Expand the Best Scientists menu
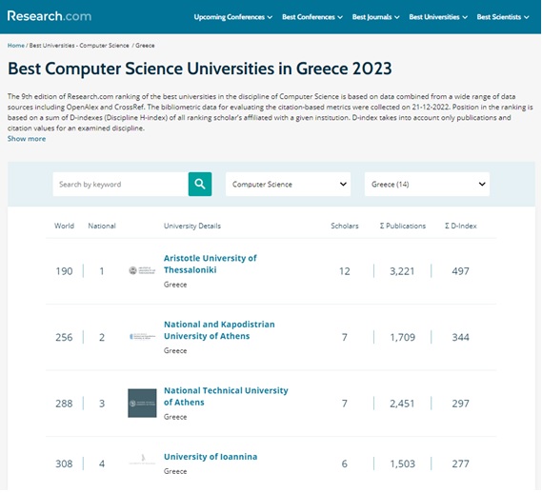542x493 pixels. (x=503, y=17)
